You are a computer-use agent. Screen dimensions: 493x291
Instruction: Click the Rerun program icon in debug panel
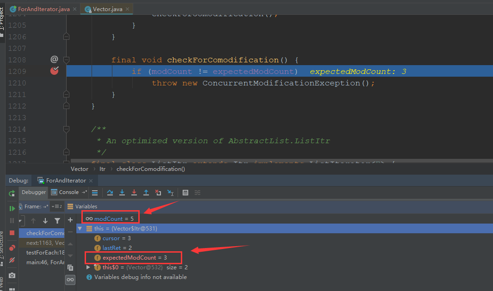(x=12, y=193)
